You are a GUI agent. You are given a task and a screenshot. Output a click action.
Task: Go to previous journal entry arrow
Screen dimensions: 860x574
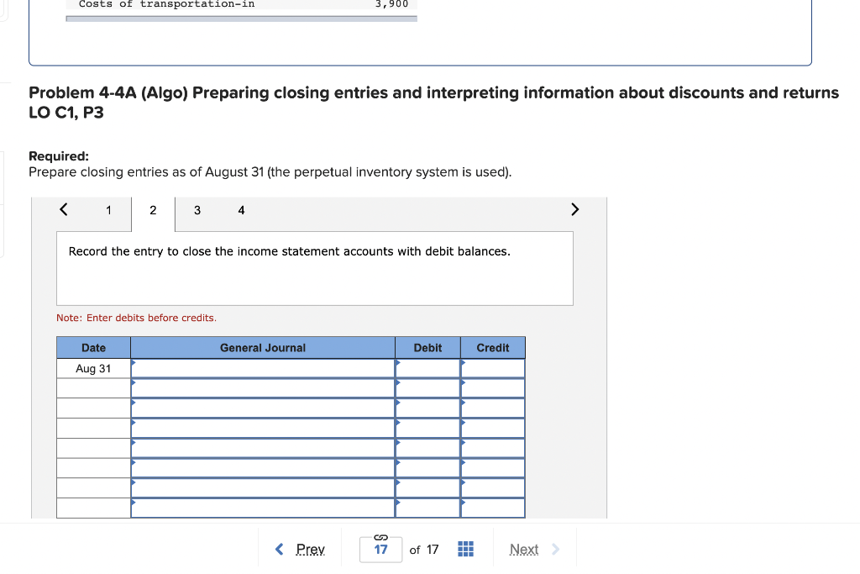click(64, 209)
